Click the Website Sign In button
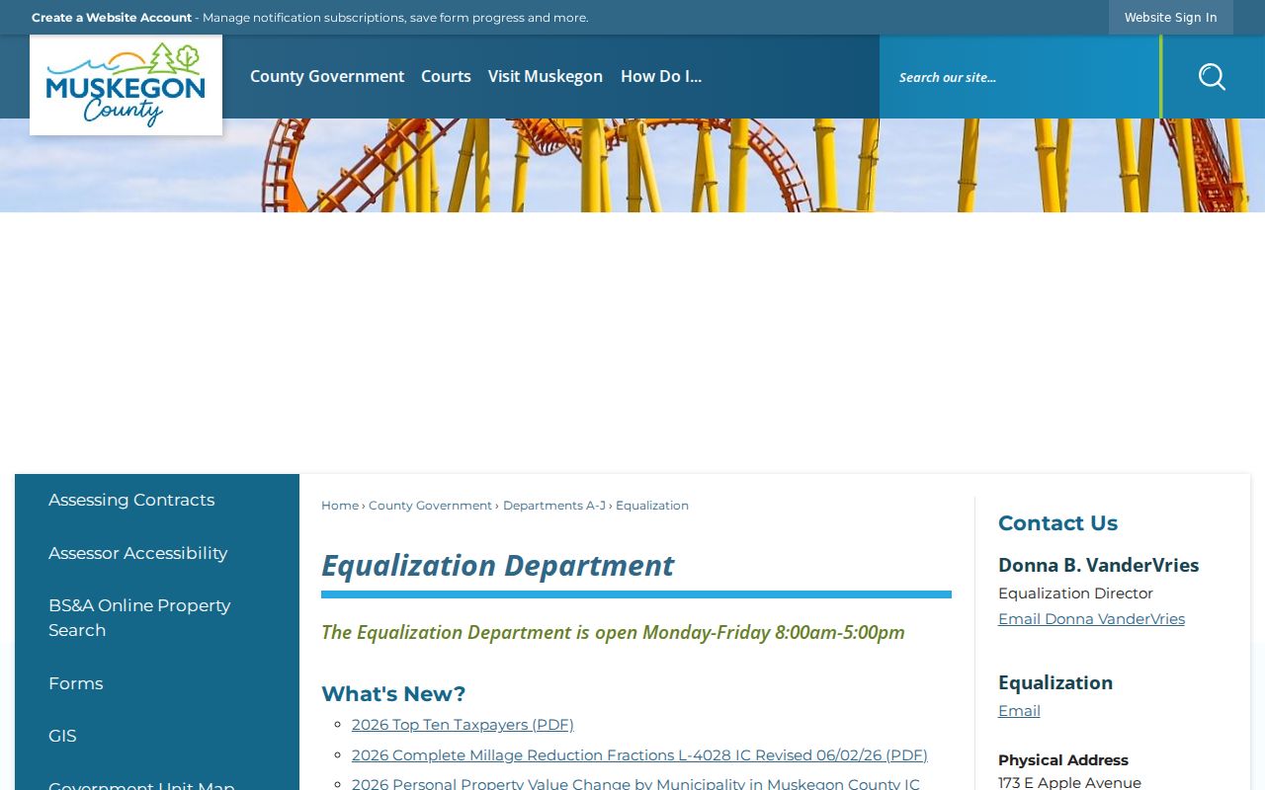The height and width of the screenshot is (790, 1265). tap(1170, 18)
